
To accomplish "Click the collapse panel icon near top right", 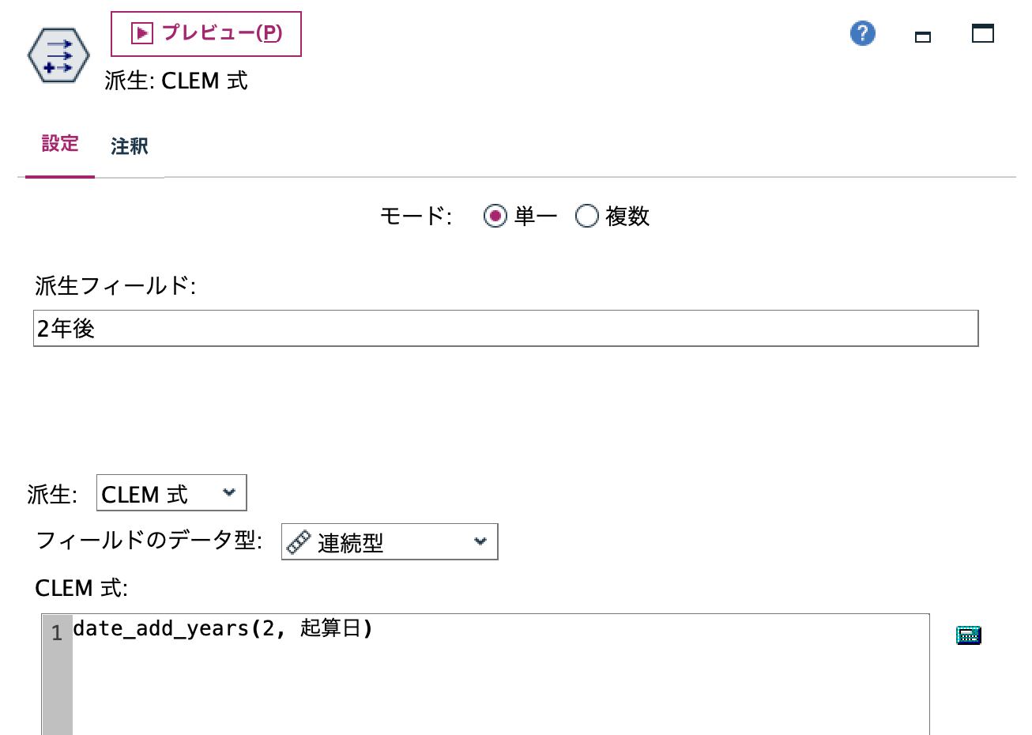I will tap(923, 36).
